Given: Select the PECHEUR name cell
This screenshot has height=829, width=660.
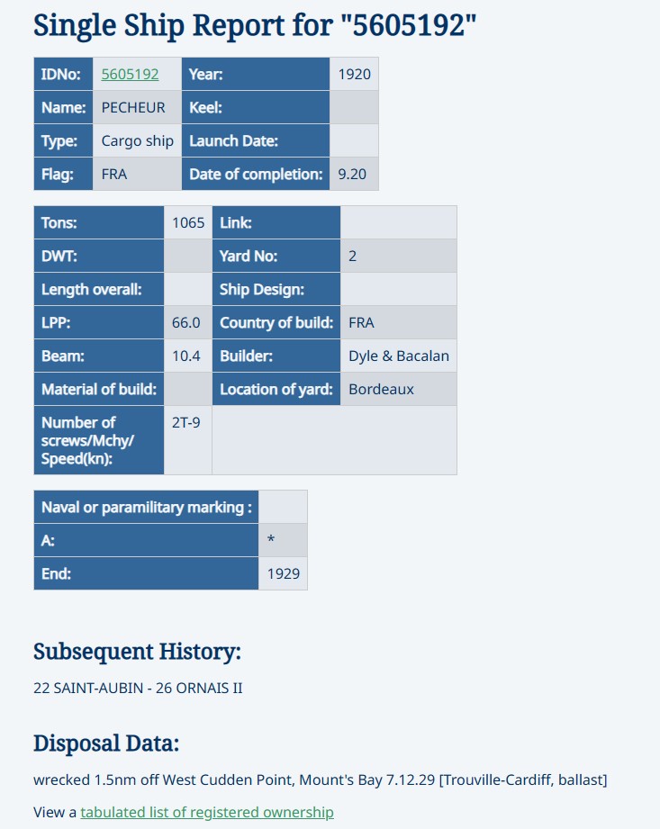Looking at the screenshot, I should tap(137, 107).
